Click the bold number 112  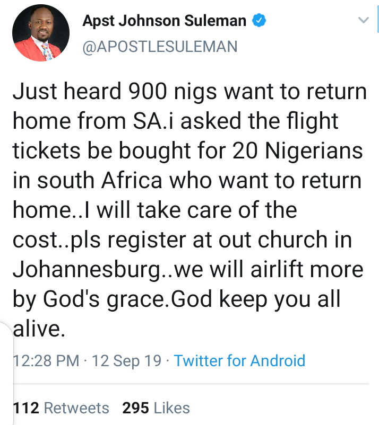coord(26,408)
